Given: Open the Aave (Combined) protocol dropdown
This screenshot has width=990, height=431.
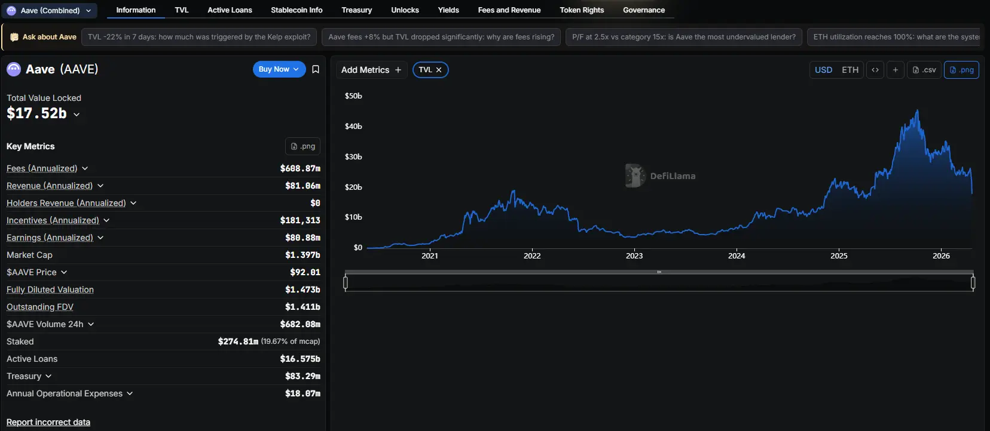Looking at the screenshot, I should tap(49, 11).
